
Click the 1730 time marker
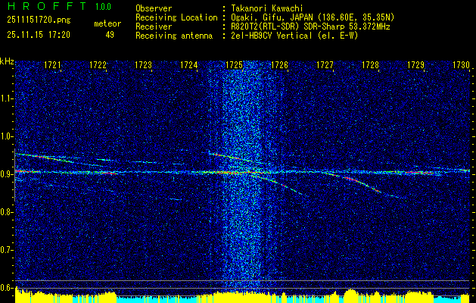(x=461, y=64)
